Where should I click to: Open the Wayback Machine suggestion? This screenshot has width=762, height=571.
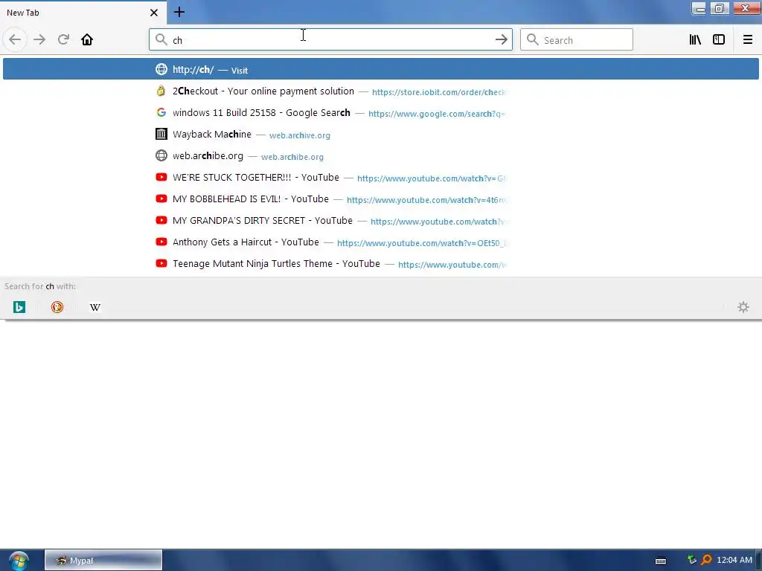click(380, 135)
